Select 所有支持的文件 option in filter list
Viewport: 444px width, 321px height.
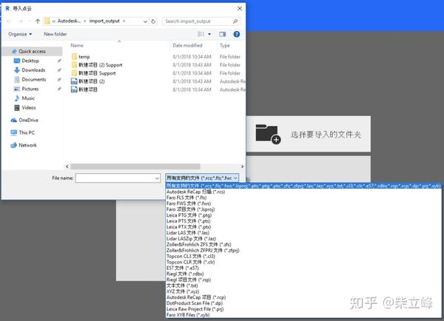click(x=303, y=186)
